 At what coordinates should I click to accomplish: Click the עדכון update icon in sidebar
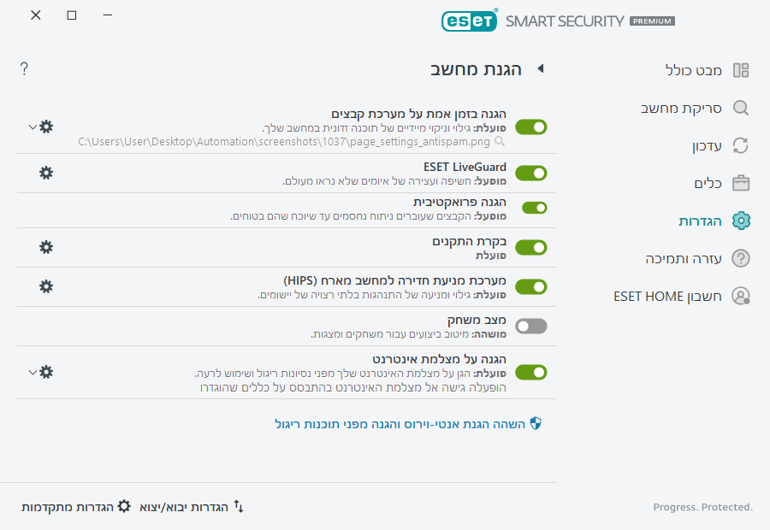click(x=741, y=145)
